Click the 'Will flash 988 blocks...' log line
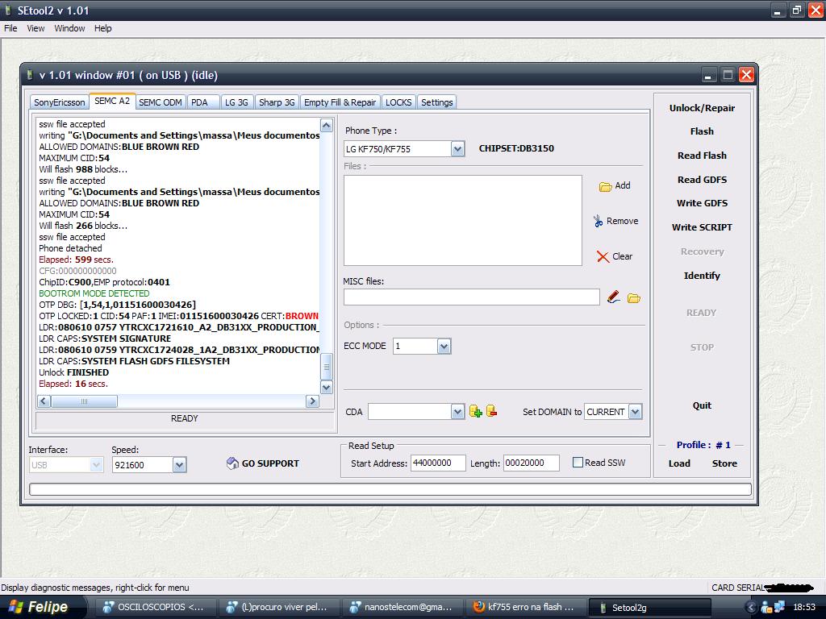 click(83, 169)
